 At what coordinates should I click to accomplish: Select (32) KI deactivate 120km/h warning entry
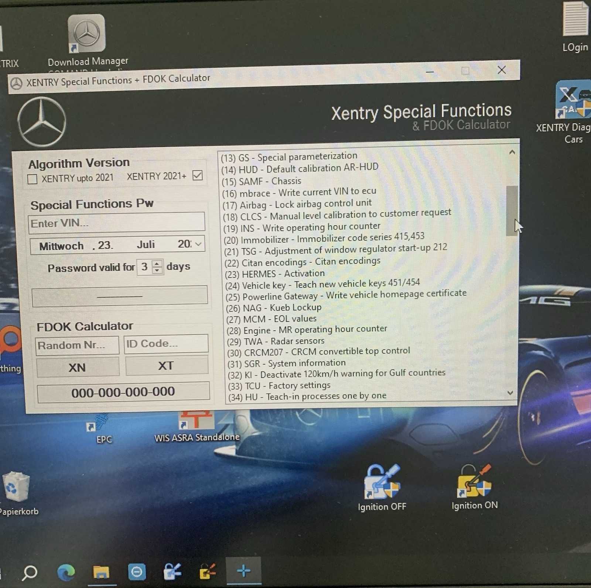tap(337, 373)
